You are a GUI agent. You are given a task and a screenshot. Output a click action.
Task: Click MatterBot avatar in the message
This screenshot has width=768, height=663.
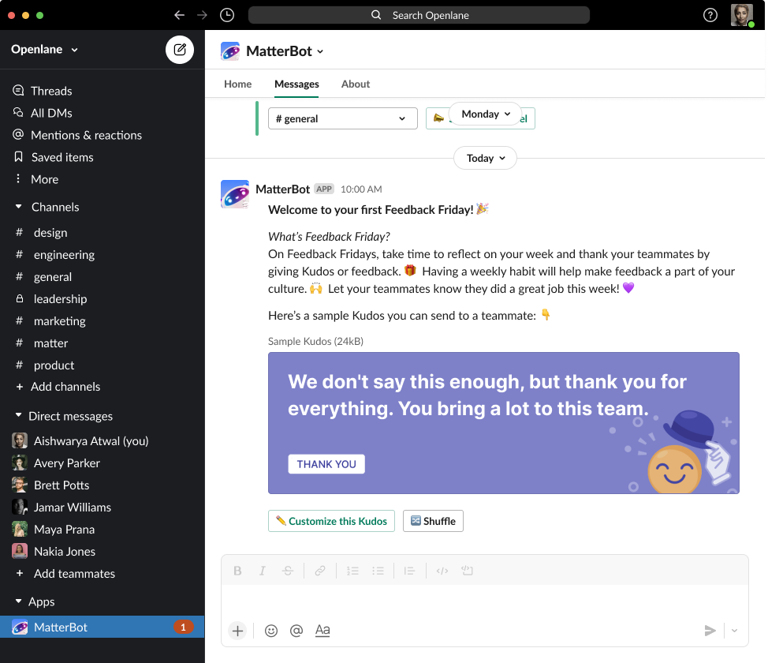pos(235,193)
